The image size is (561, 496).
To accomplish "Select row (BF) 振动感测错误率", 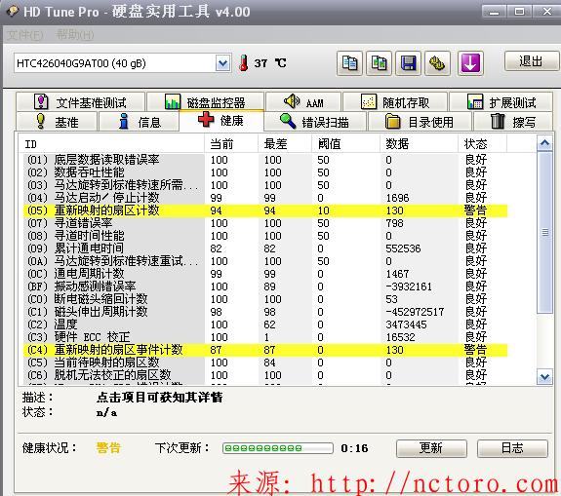I will pyautogui.click(x=265, y=286).
